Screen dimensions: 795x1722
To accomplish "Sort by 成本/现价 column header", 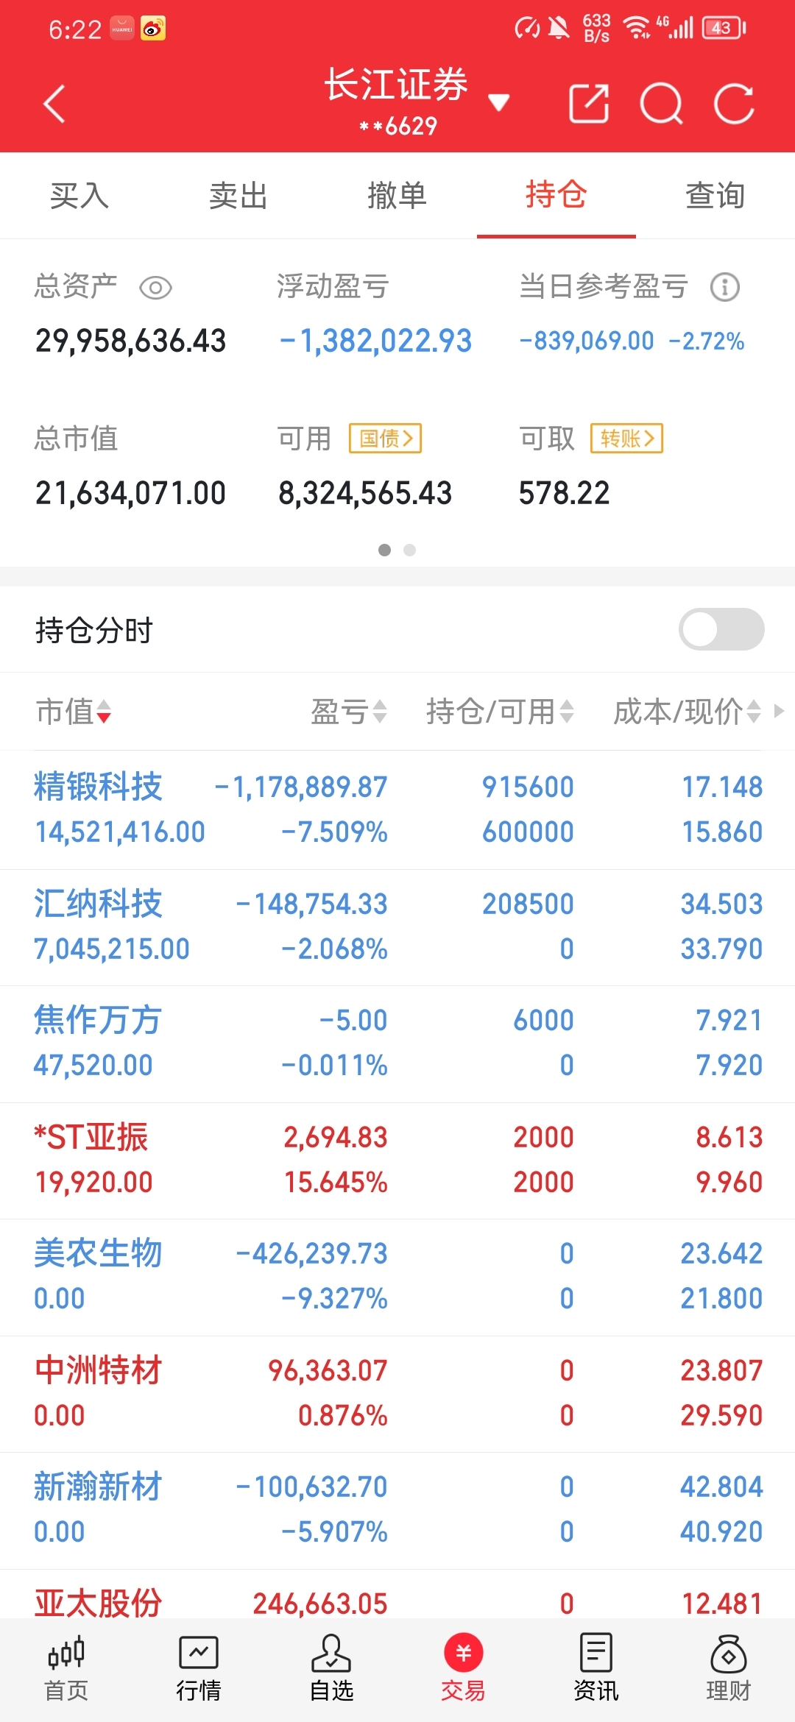I will tap(687, 712).
